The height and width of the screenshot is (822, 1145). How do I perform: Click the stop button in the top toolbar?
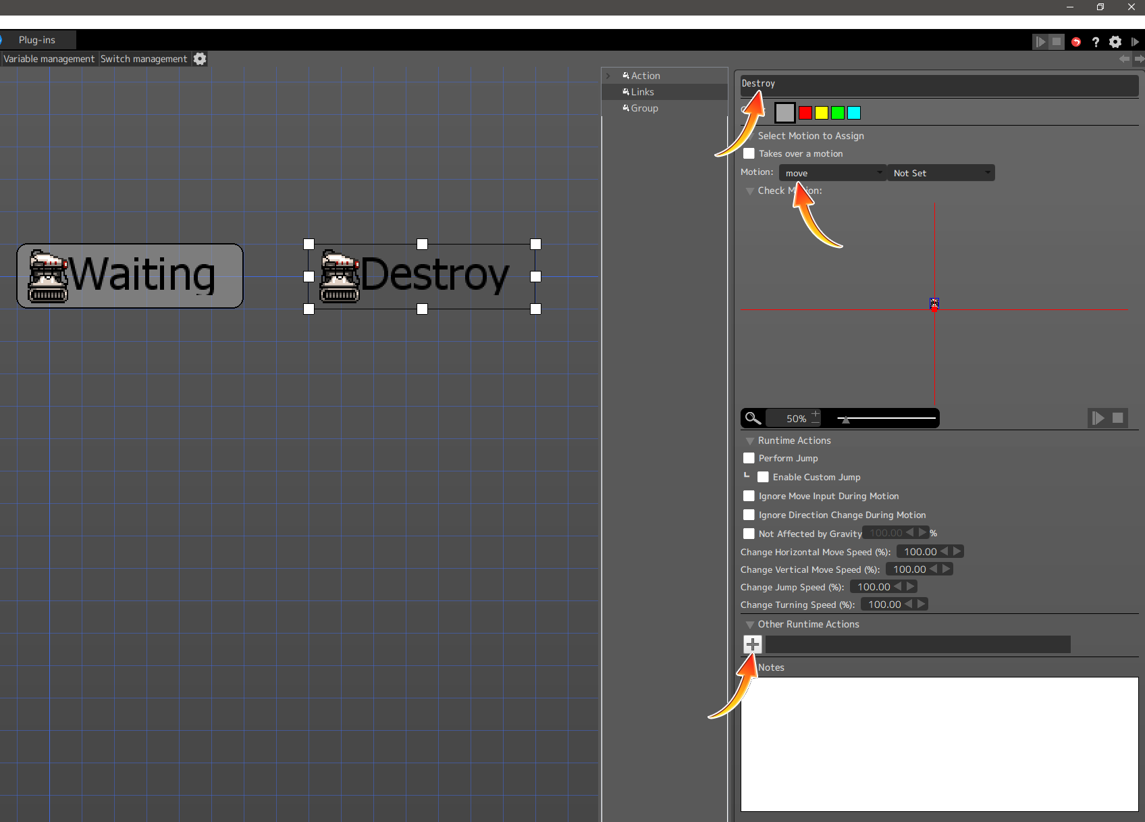[x=1057, y=42]
